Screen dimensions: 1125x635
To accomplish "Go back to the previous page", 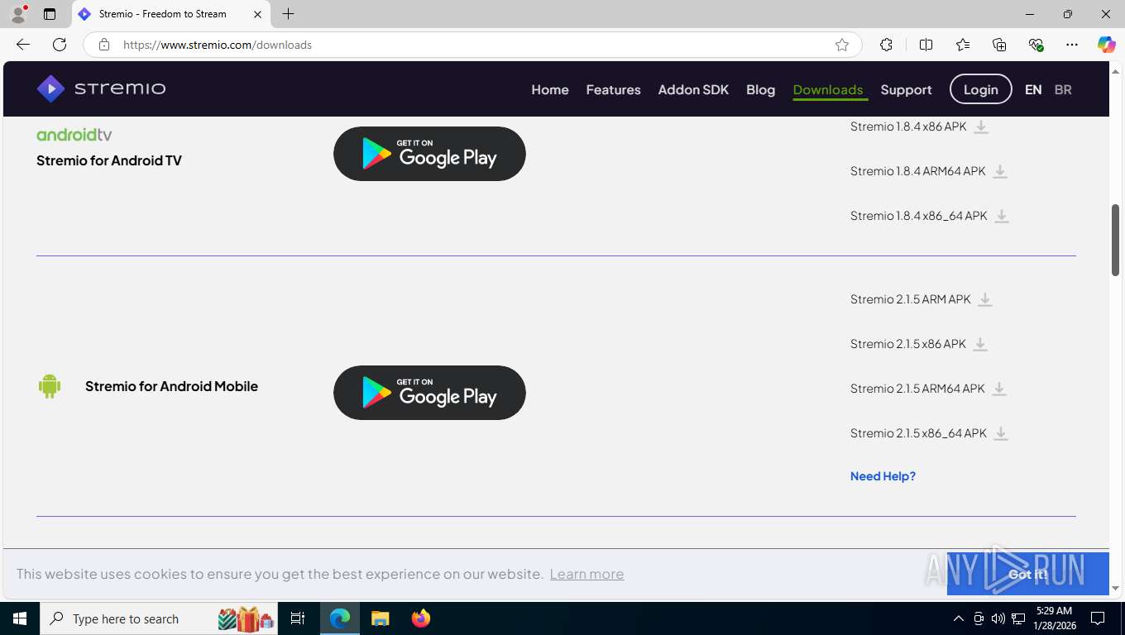I will (23, 45).
